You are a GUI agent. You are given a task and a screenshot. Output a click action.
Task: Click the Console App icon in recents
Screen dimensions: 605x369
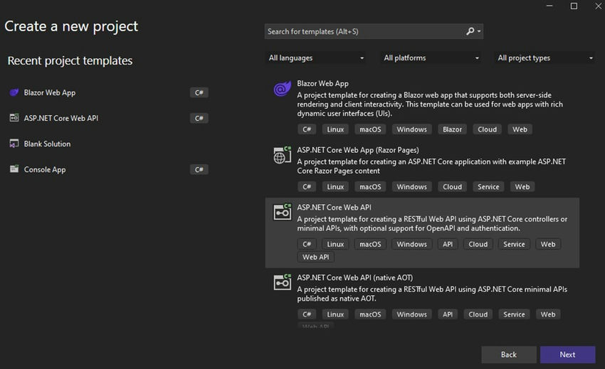14,169
